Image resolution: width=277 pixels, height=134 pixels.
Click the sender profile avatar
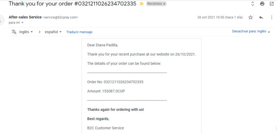click(x=1, y=20)
